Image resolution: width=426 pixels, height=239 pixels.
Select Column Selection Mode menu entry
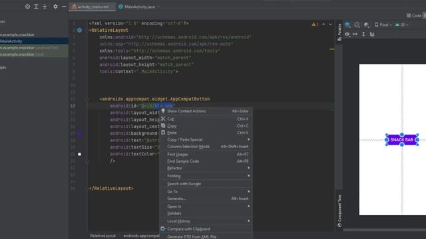[x=206, y=147]
